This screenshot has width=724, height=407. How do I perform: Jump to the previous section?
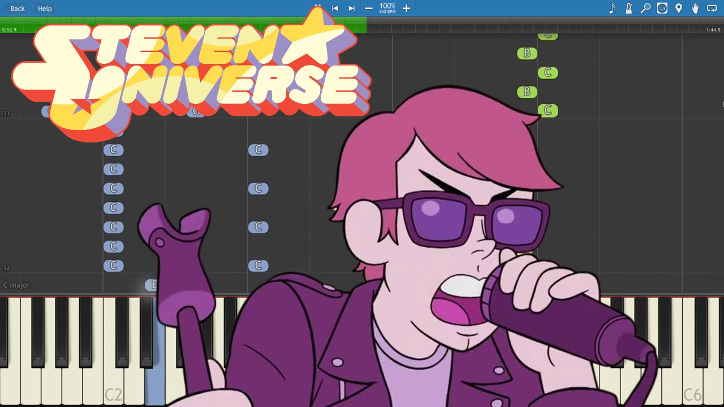click(335, 8)
